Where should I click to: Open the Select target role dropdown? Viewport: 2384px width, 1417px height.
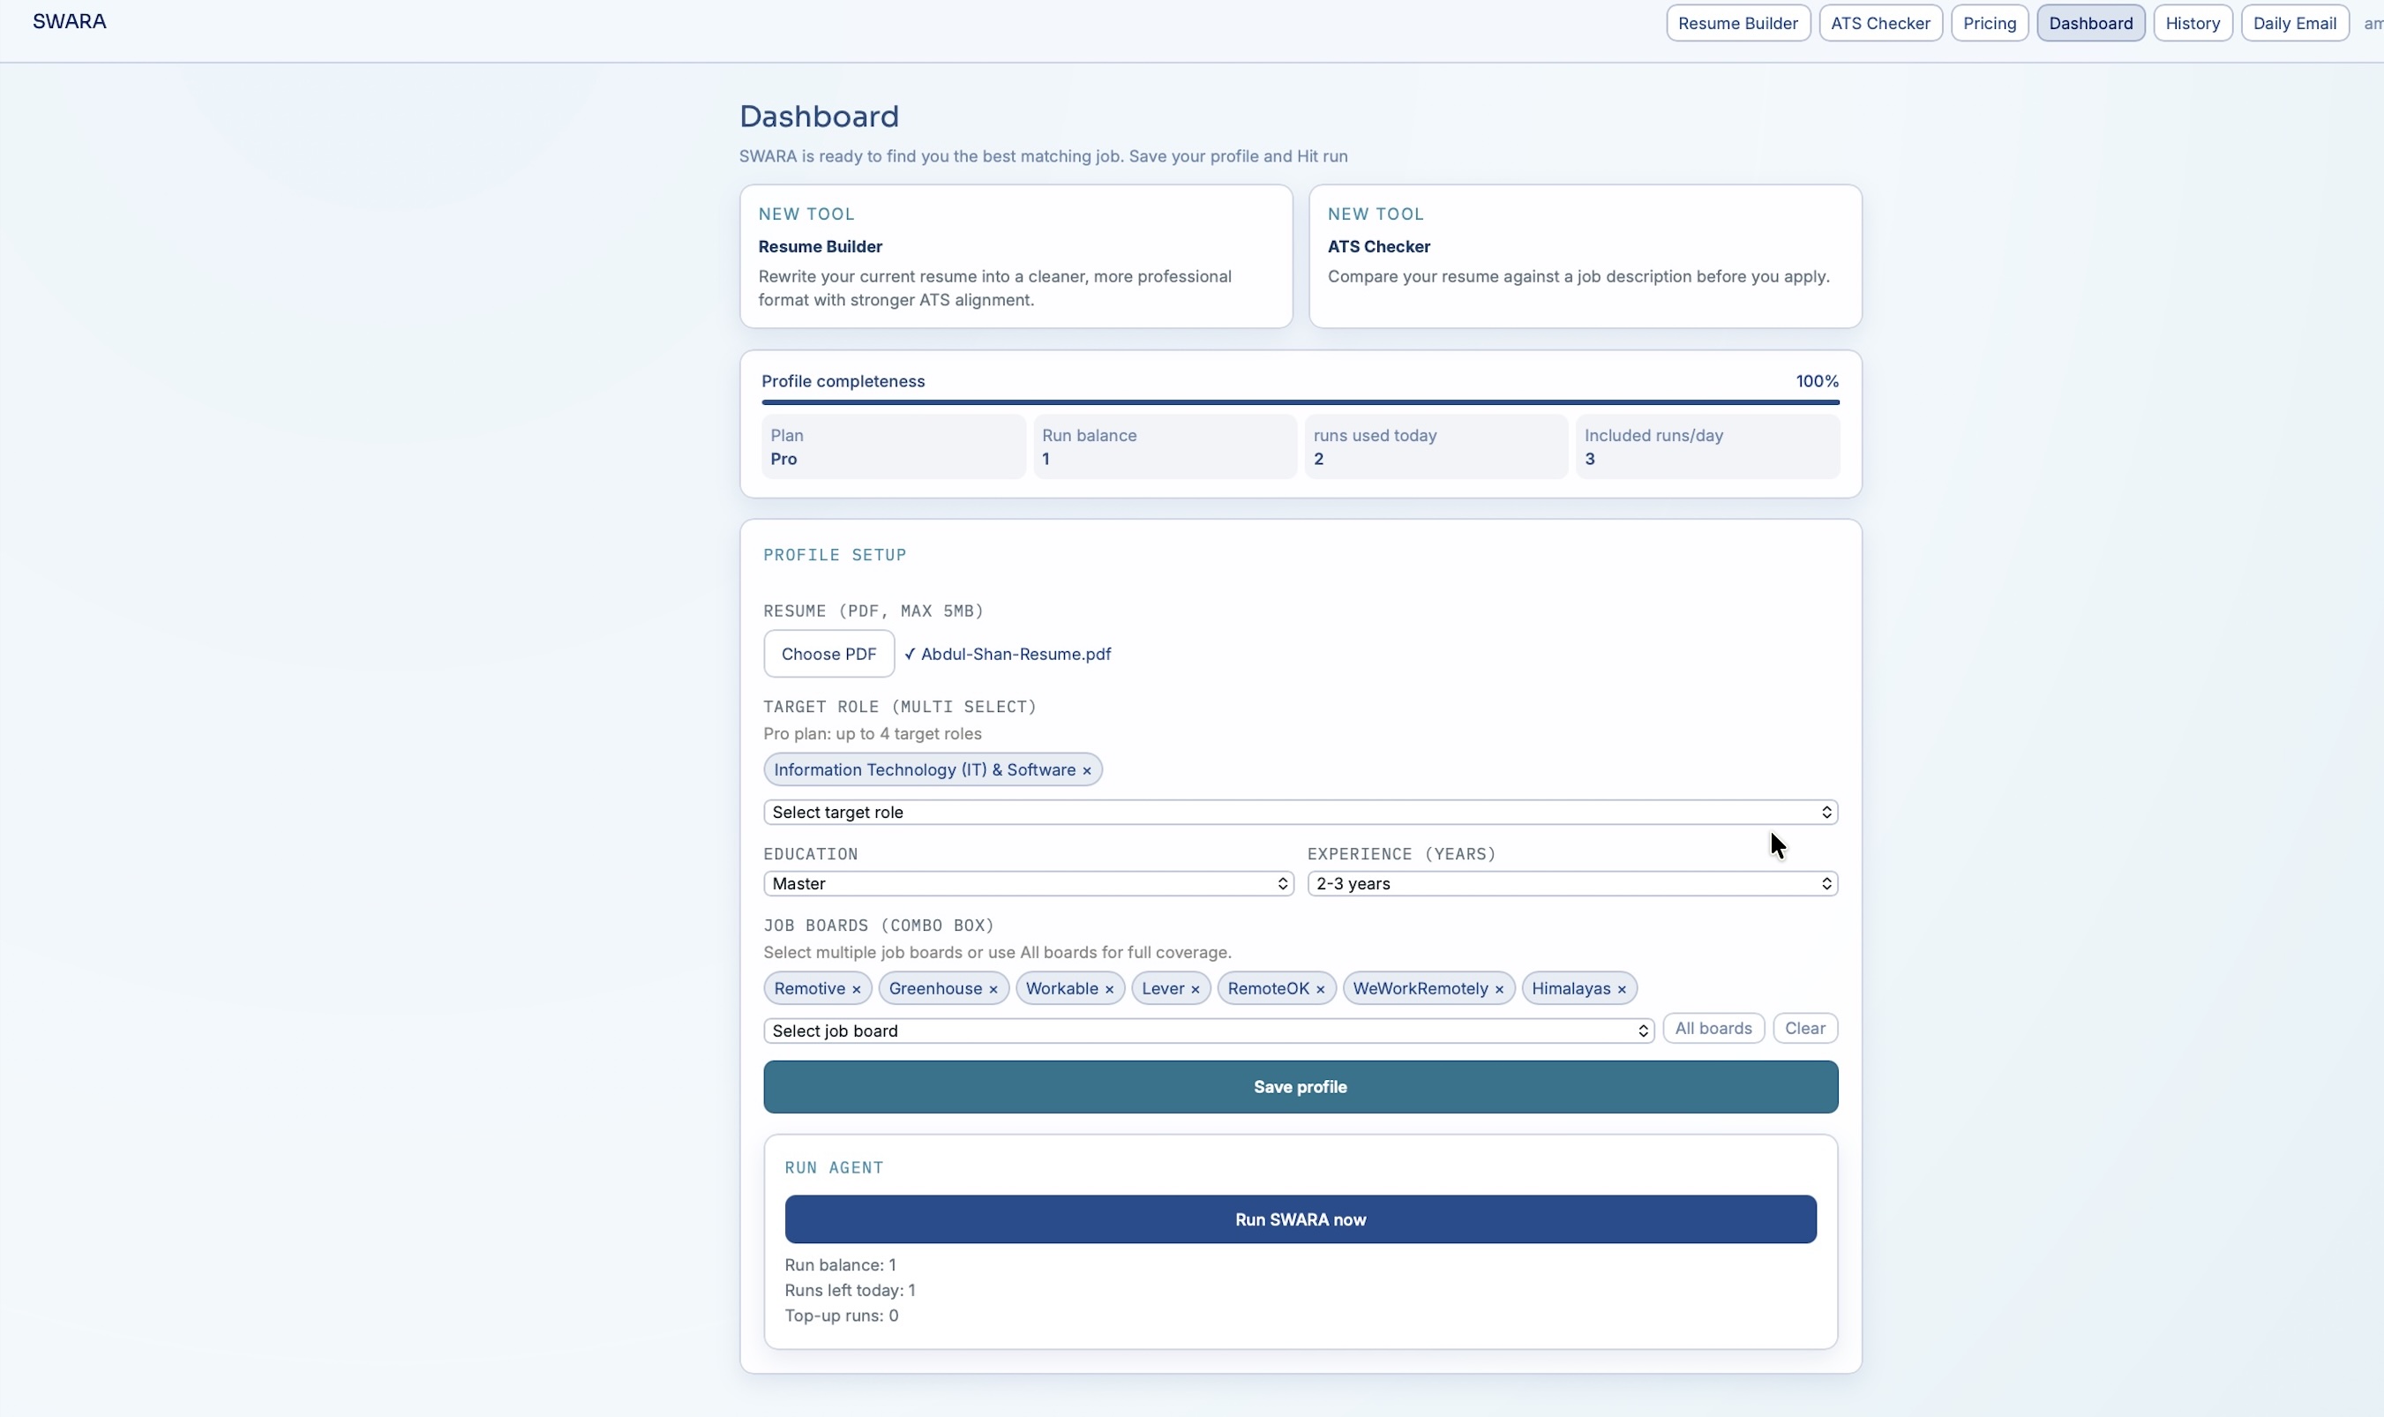pyautogui.click(x=1301, y=812)
